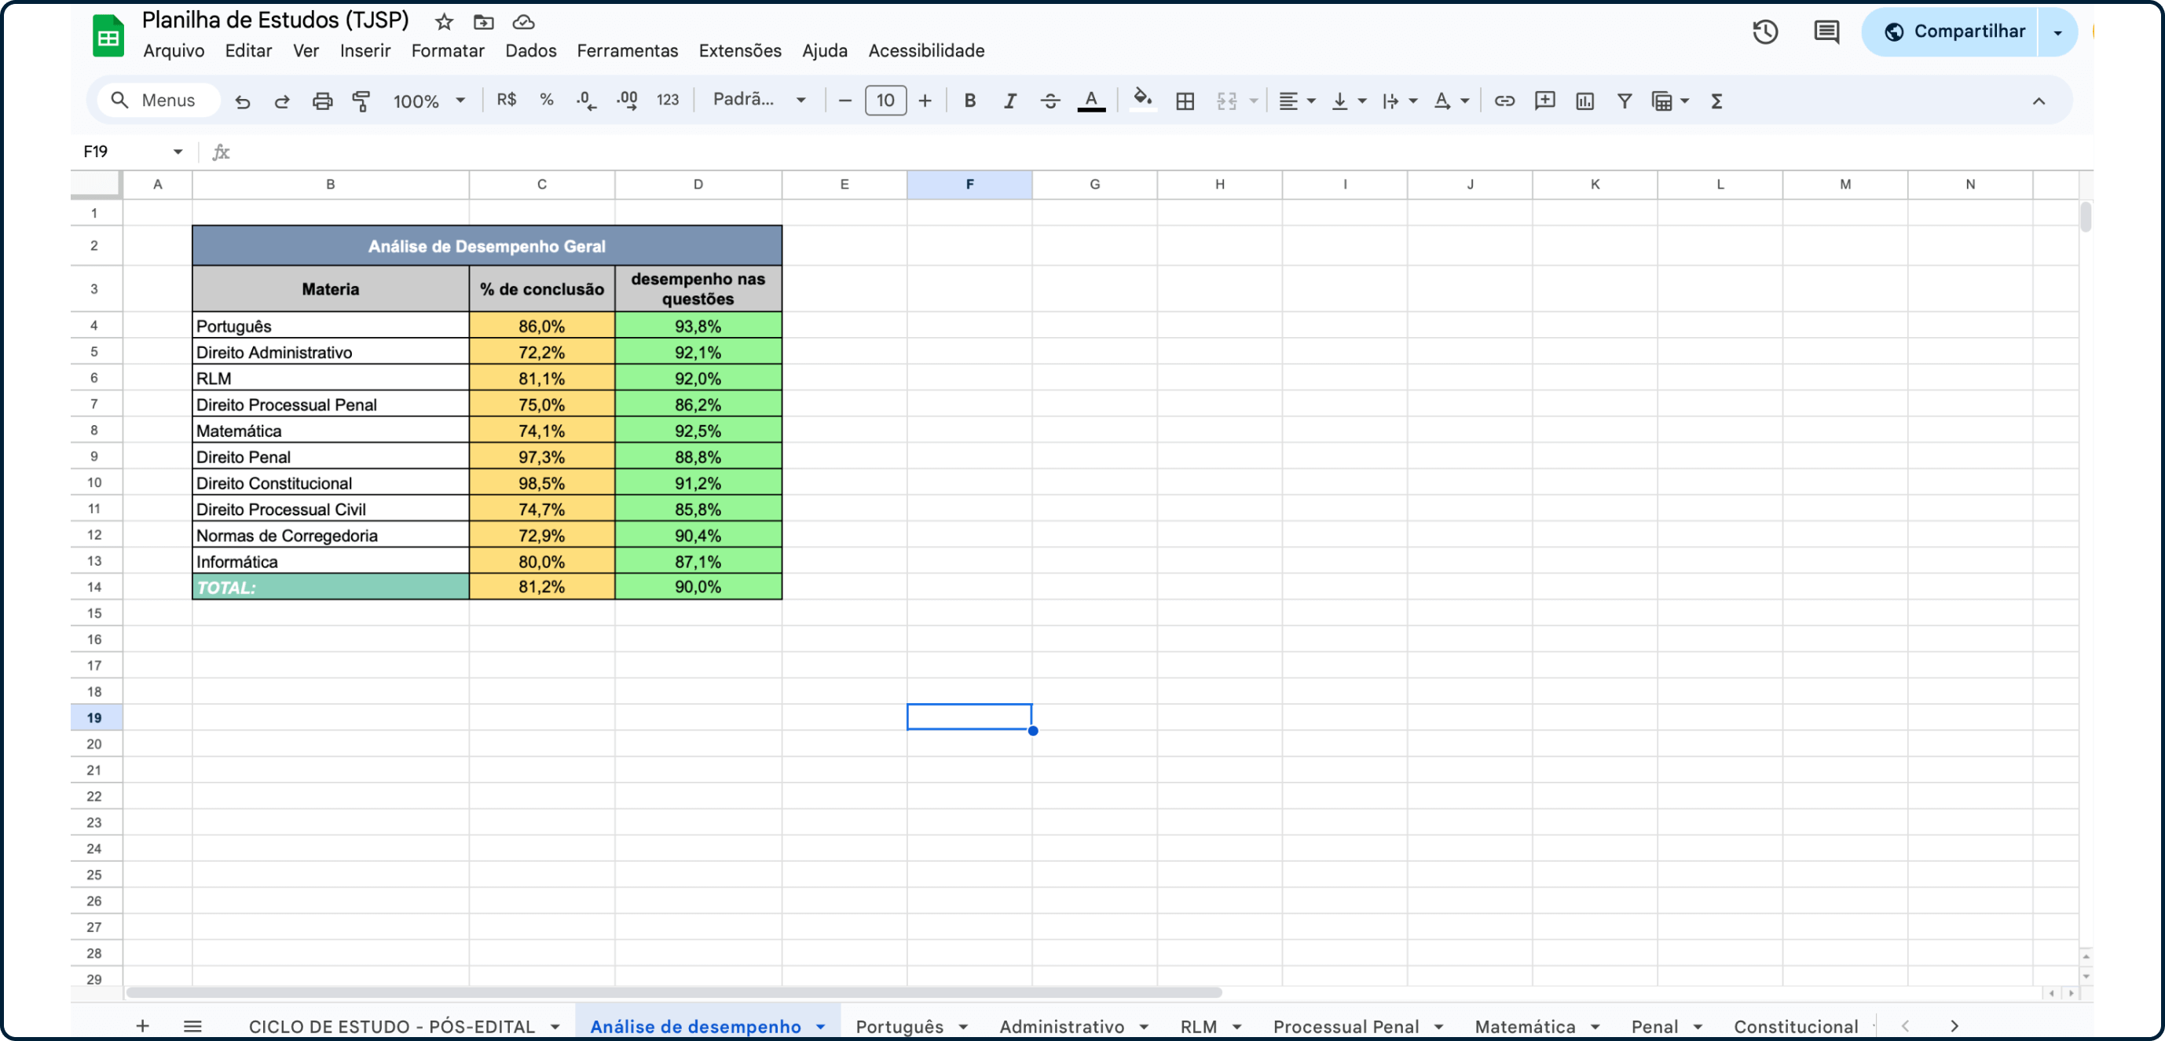Open text color picker

click(1091, 101)
